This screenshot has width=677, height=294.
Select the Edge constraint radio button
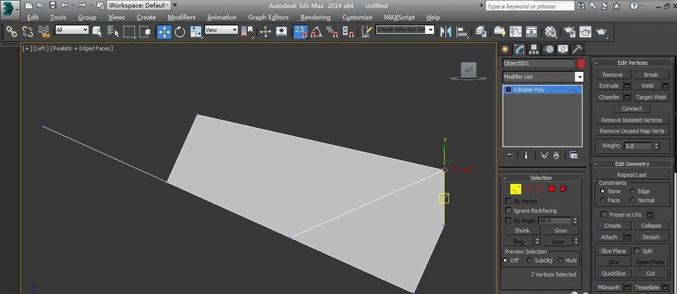633,191
